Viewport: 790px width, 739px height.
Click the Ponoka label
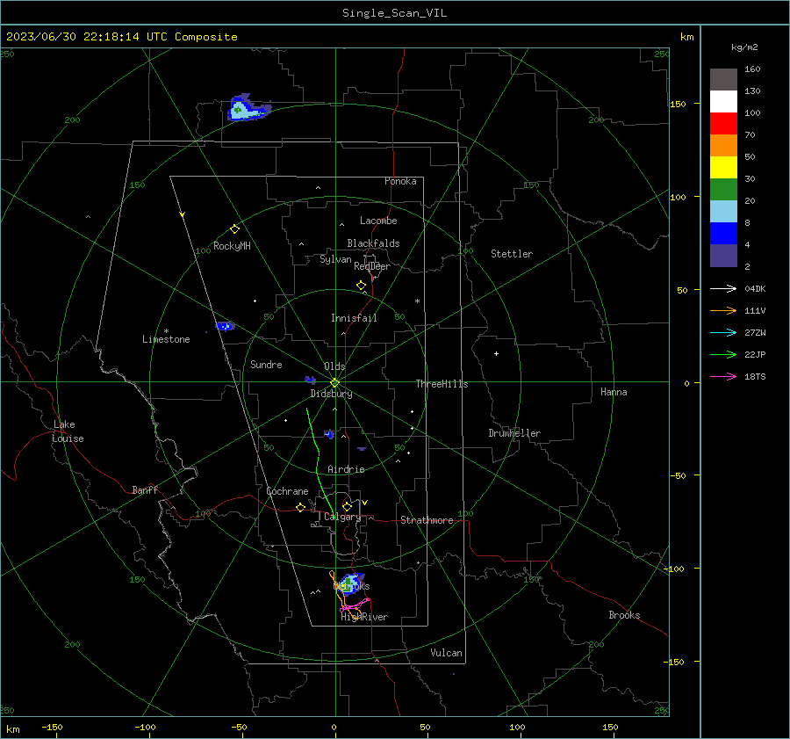click(x=400, y=181)
